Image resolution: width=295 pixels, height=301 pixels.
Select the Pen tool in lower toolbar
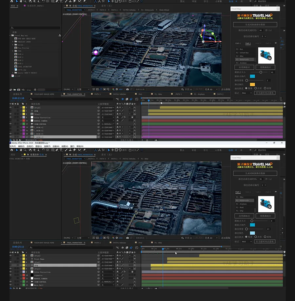(57, 150)
